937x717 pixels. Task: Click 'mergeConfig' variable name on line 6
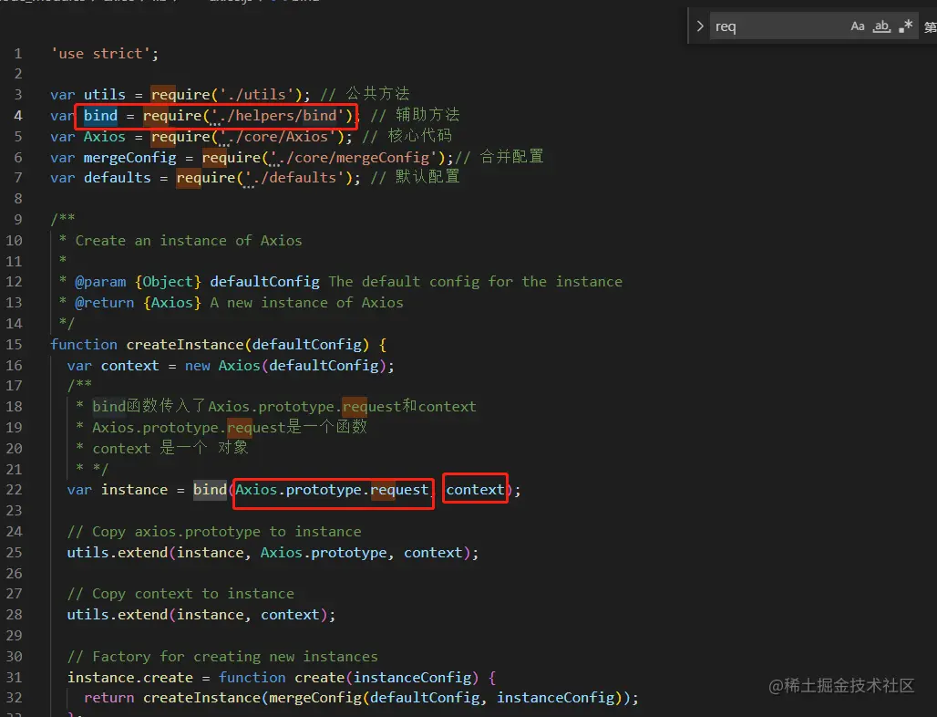pyautogui.click(x=129, y=157)
